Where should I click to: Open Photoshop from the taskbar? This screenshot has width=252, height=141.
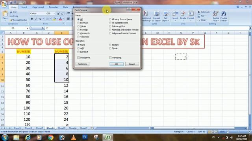pos(85,137)
